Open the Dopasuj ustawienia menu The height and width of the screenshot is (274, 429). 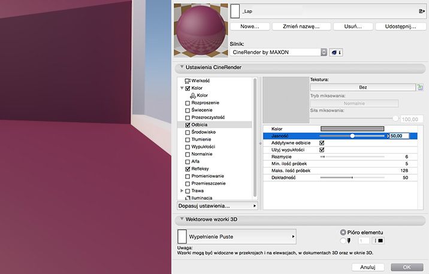coord(217,206)
